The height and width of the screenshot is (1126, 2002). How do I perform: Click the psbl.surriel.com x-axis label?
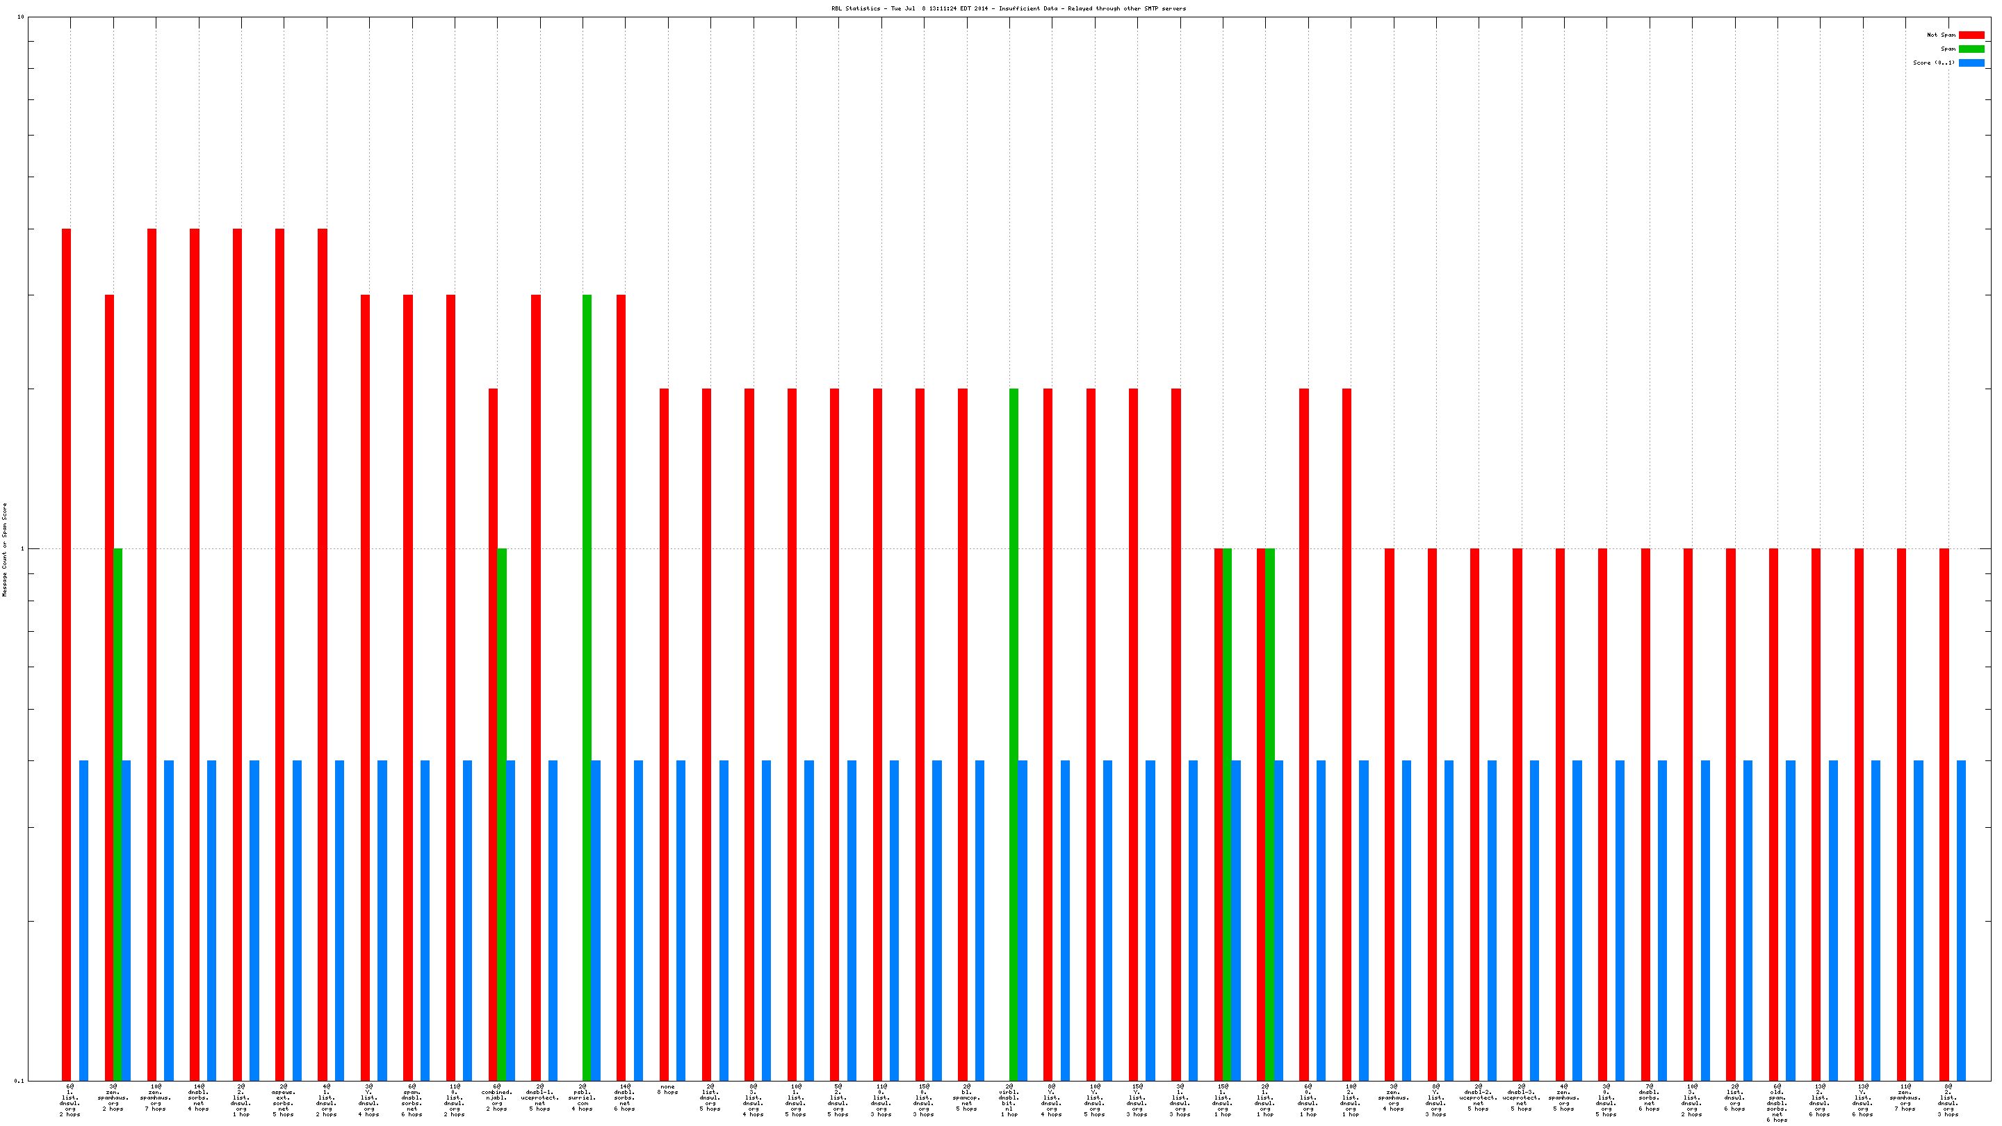pos(582,1098)
